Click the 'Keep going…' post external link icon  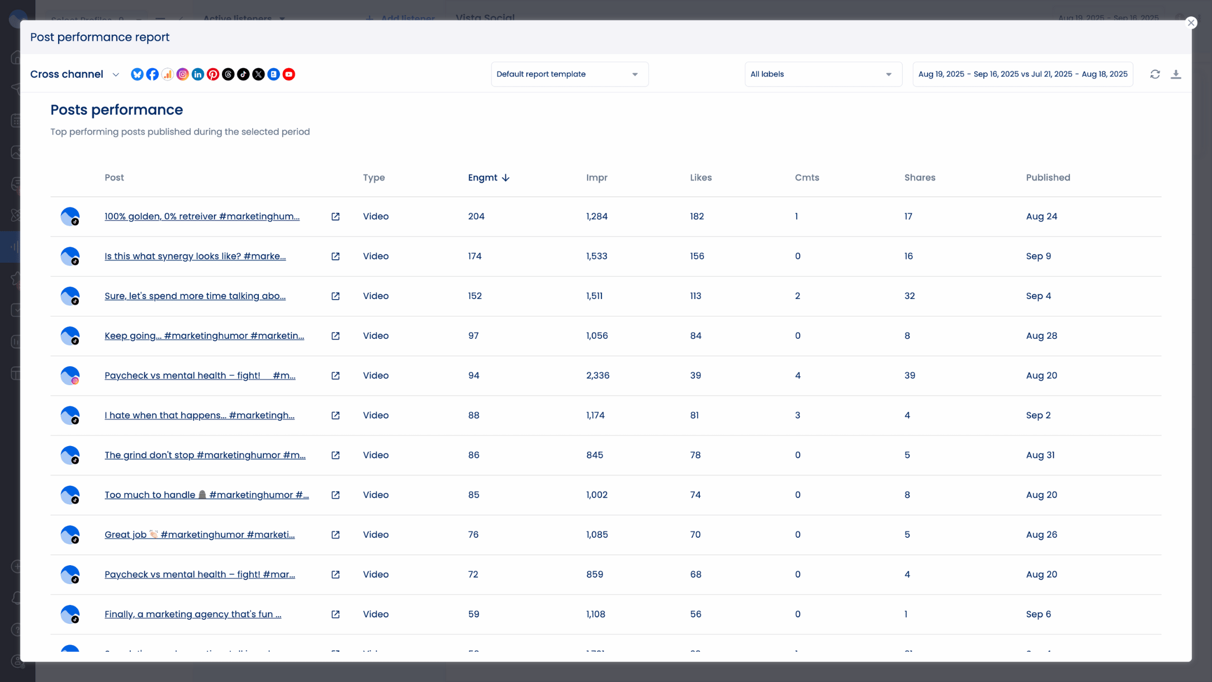(x=336, y=336)
